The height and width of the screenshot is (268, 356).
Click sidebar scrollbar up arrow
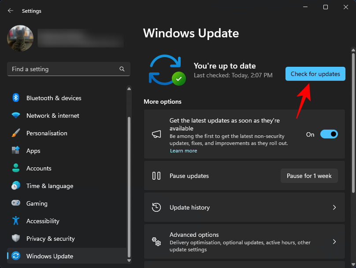[129, 89]
